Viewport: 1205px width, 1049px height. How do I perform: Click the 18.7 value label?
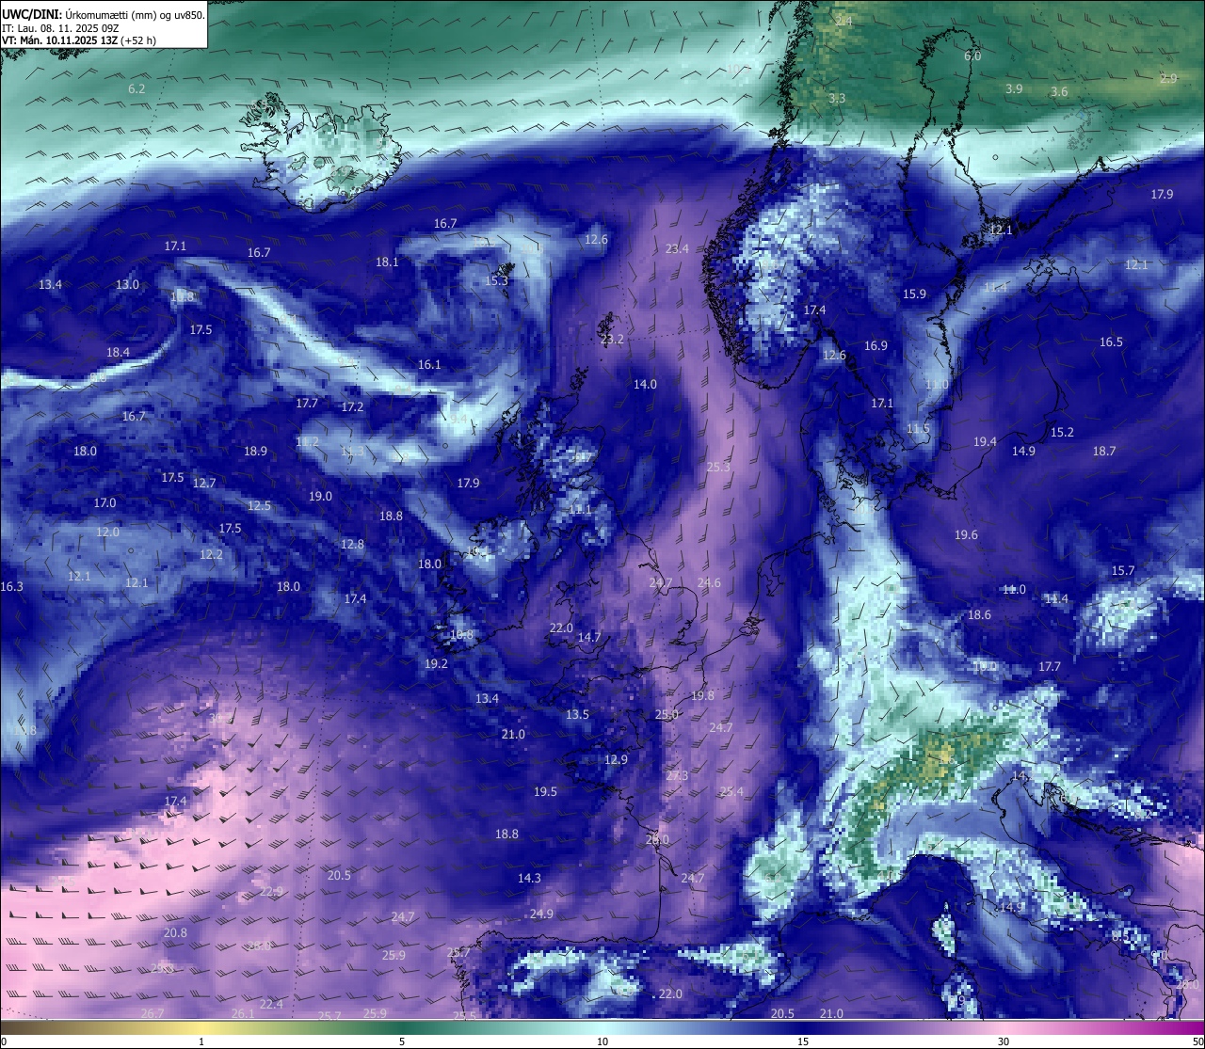pyautogui.click(x=1104, y=451)
